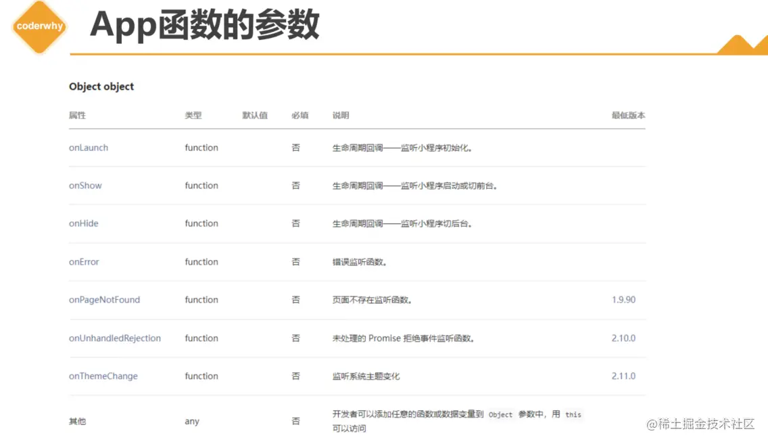This screenshot has height=444, width=768.
Task: Click '否' in the onError row
Action: tap(295, 261)
